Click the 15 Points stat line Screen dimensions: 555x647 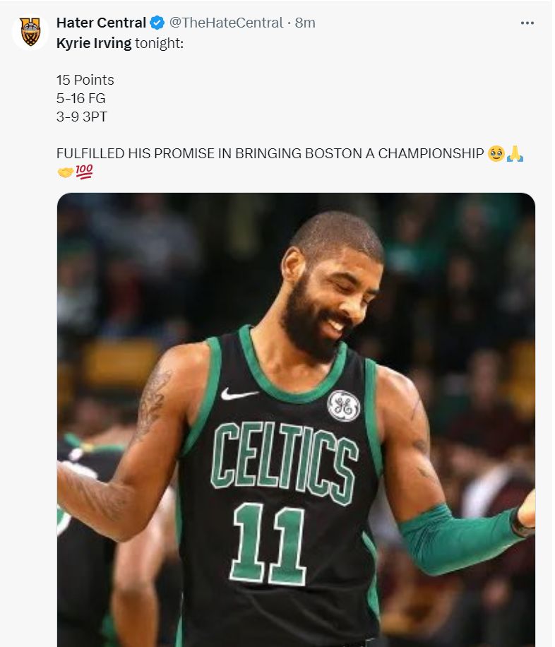coord(85,80)
